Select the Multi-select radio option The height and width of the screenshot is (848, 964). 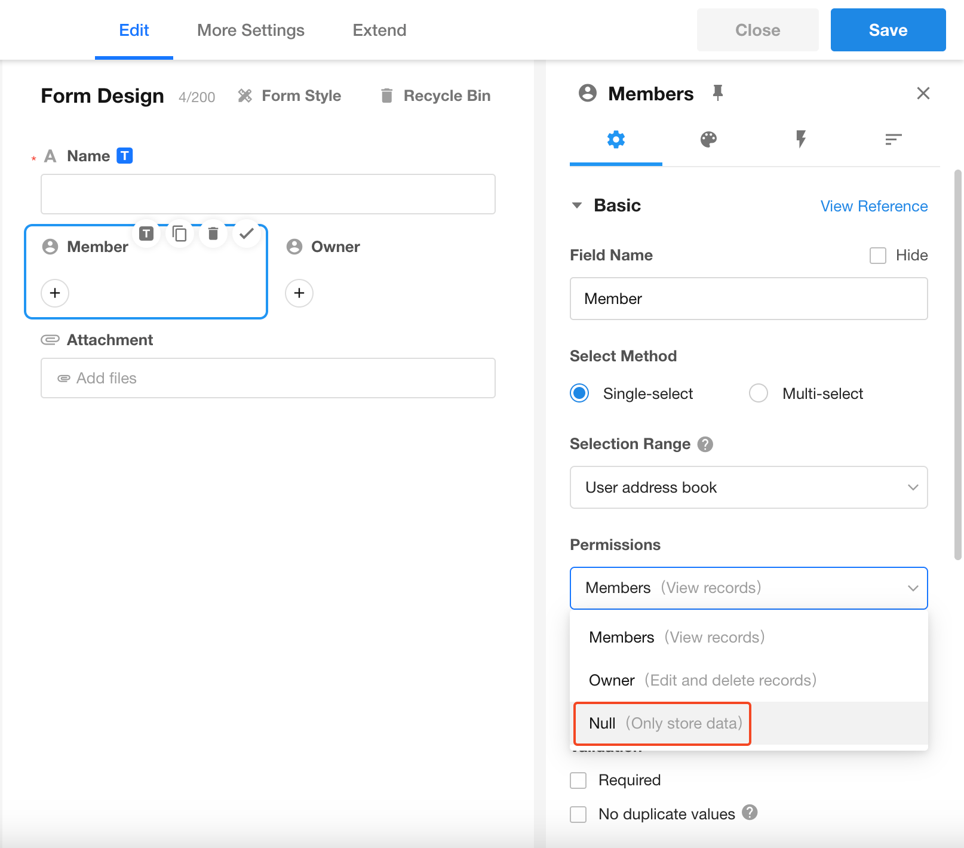tap(759, 394)
